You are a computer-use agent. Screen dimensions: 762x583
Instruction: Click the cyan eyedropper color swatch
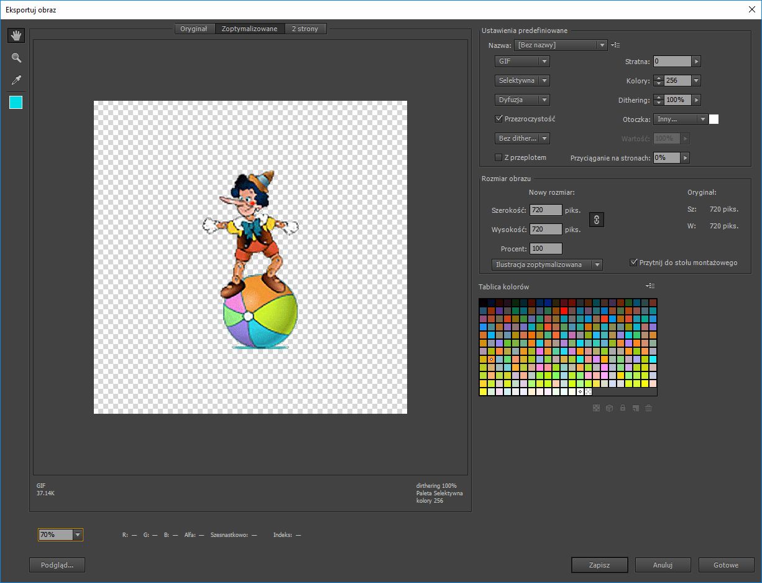[16, 103]
